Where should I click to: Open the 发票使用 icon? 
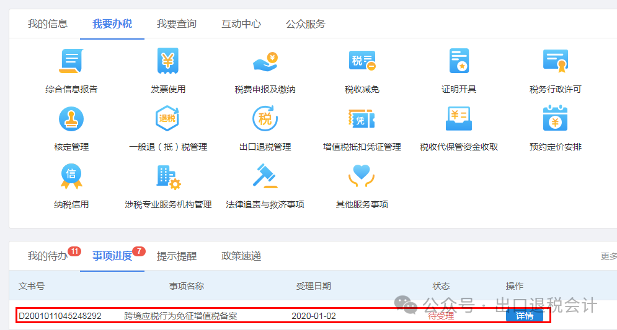tap(168, 61)
